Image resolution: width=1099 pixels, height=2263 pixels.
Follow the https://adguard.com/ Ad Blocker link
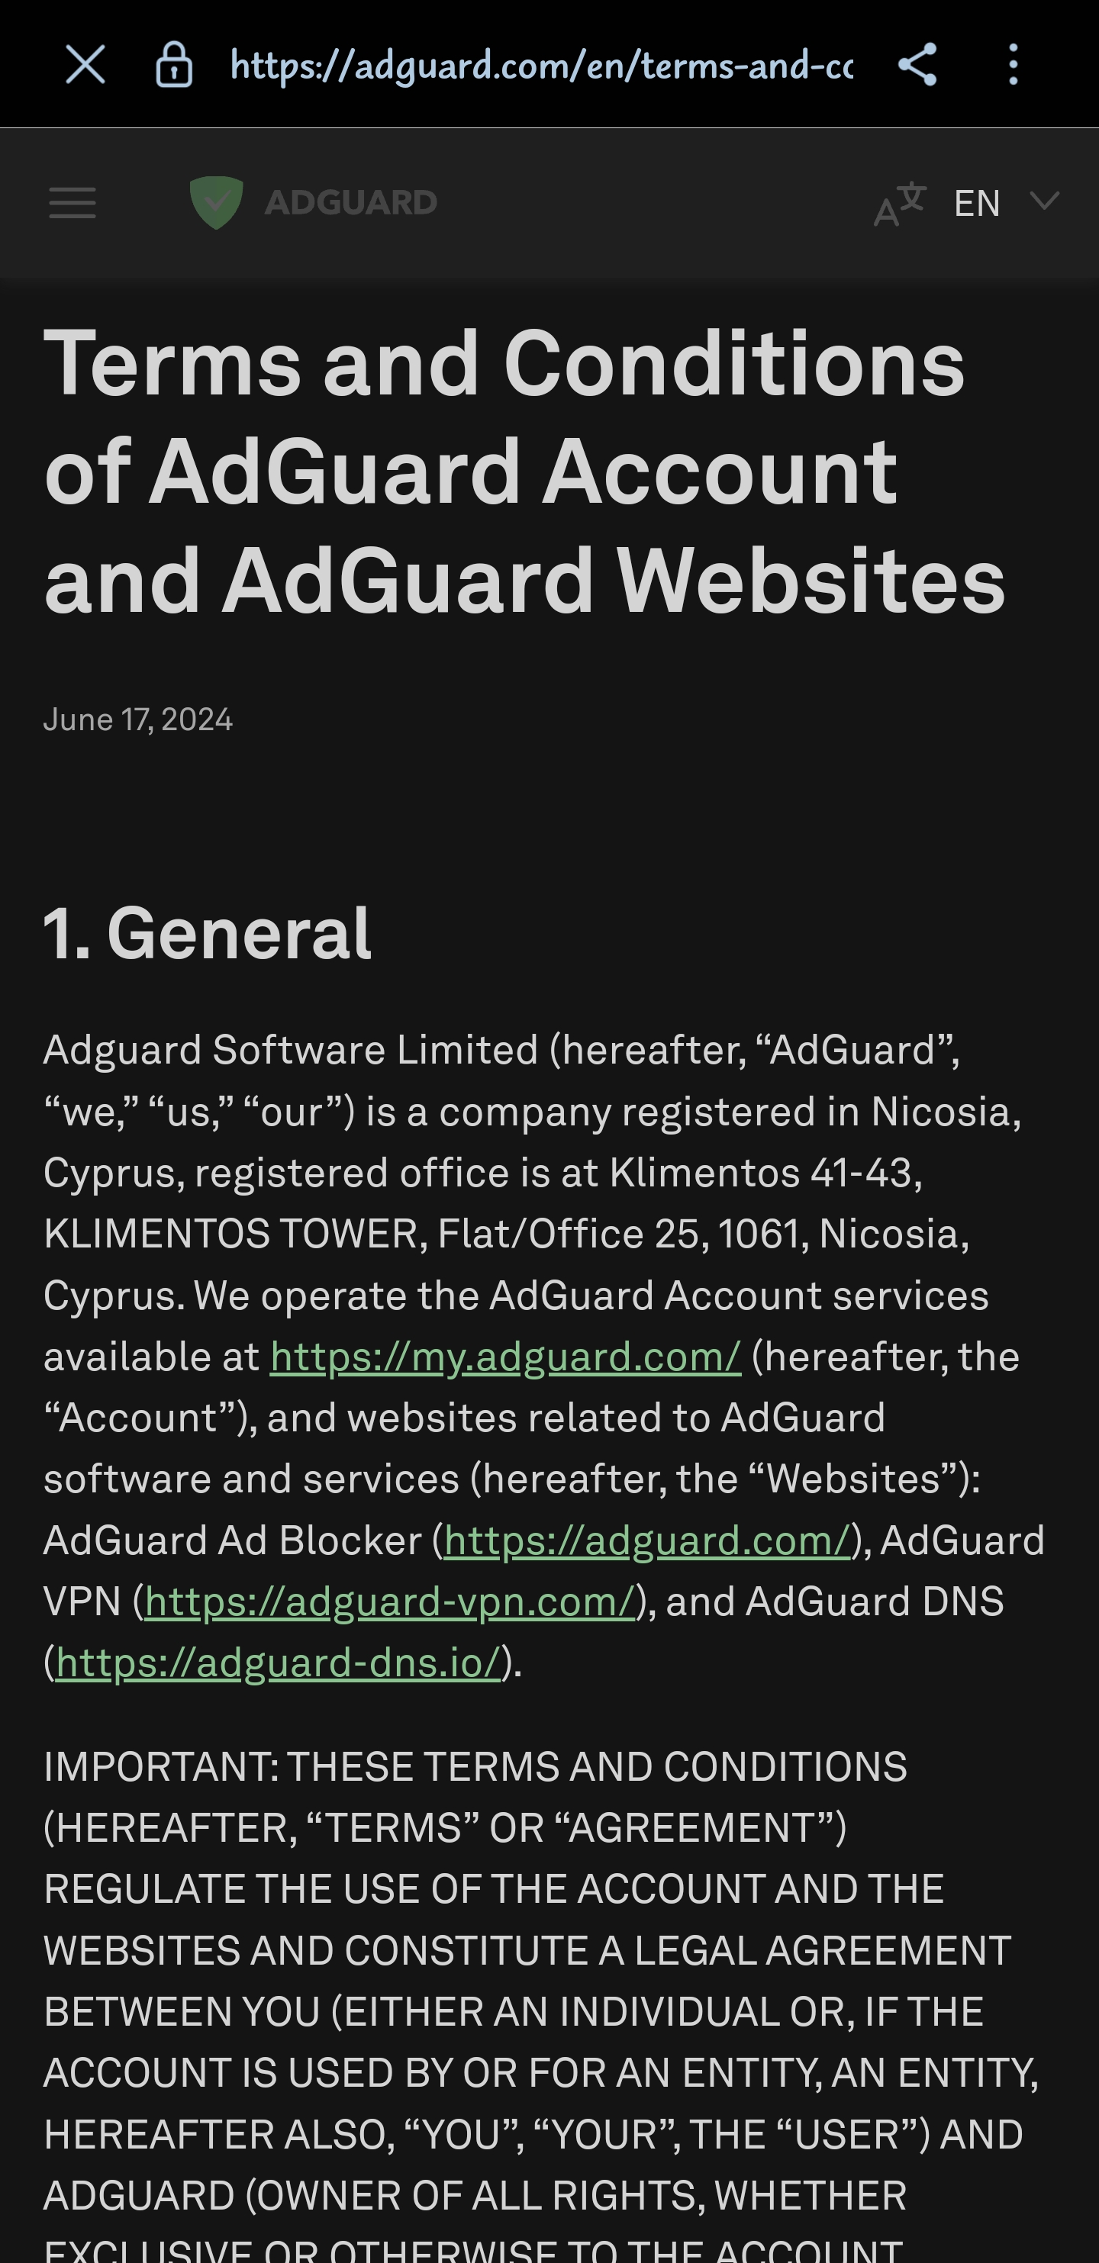coord(647,1540)
